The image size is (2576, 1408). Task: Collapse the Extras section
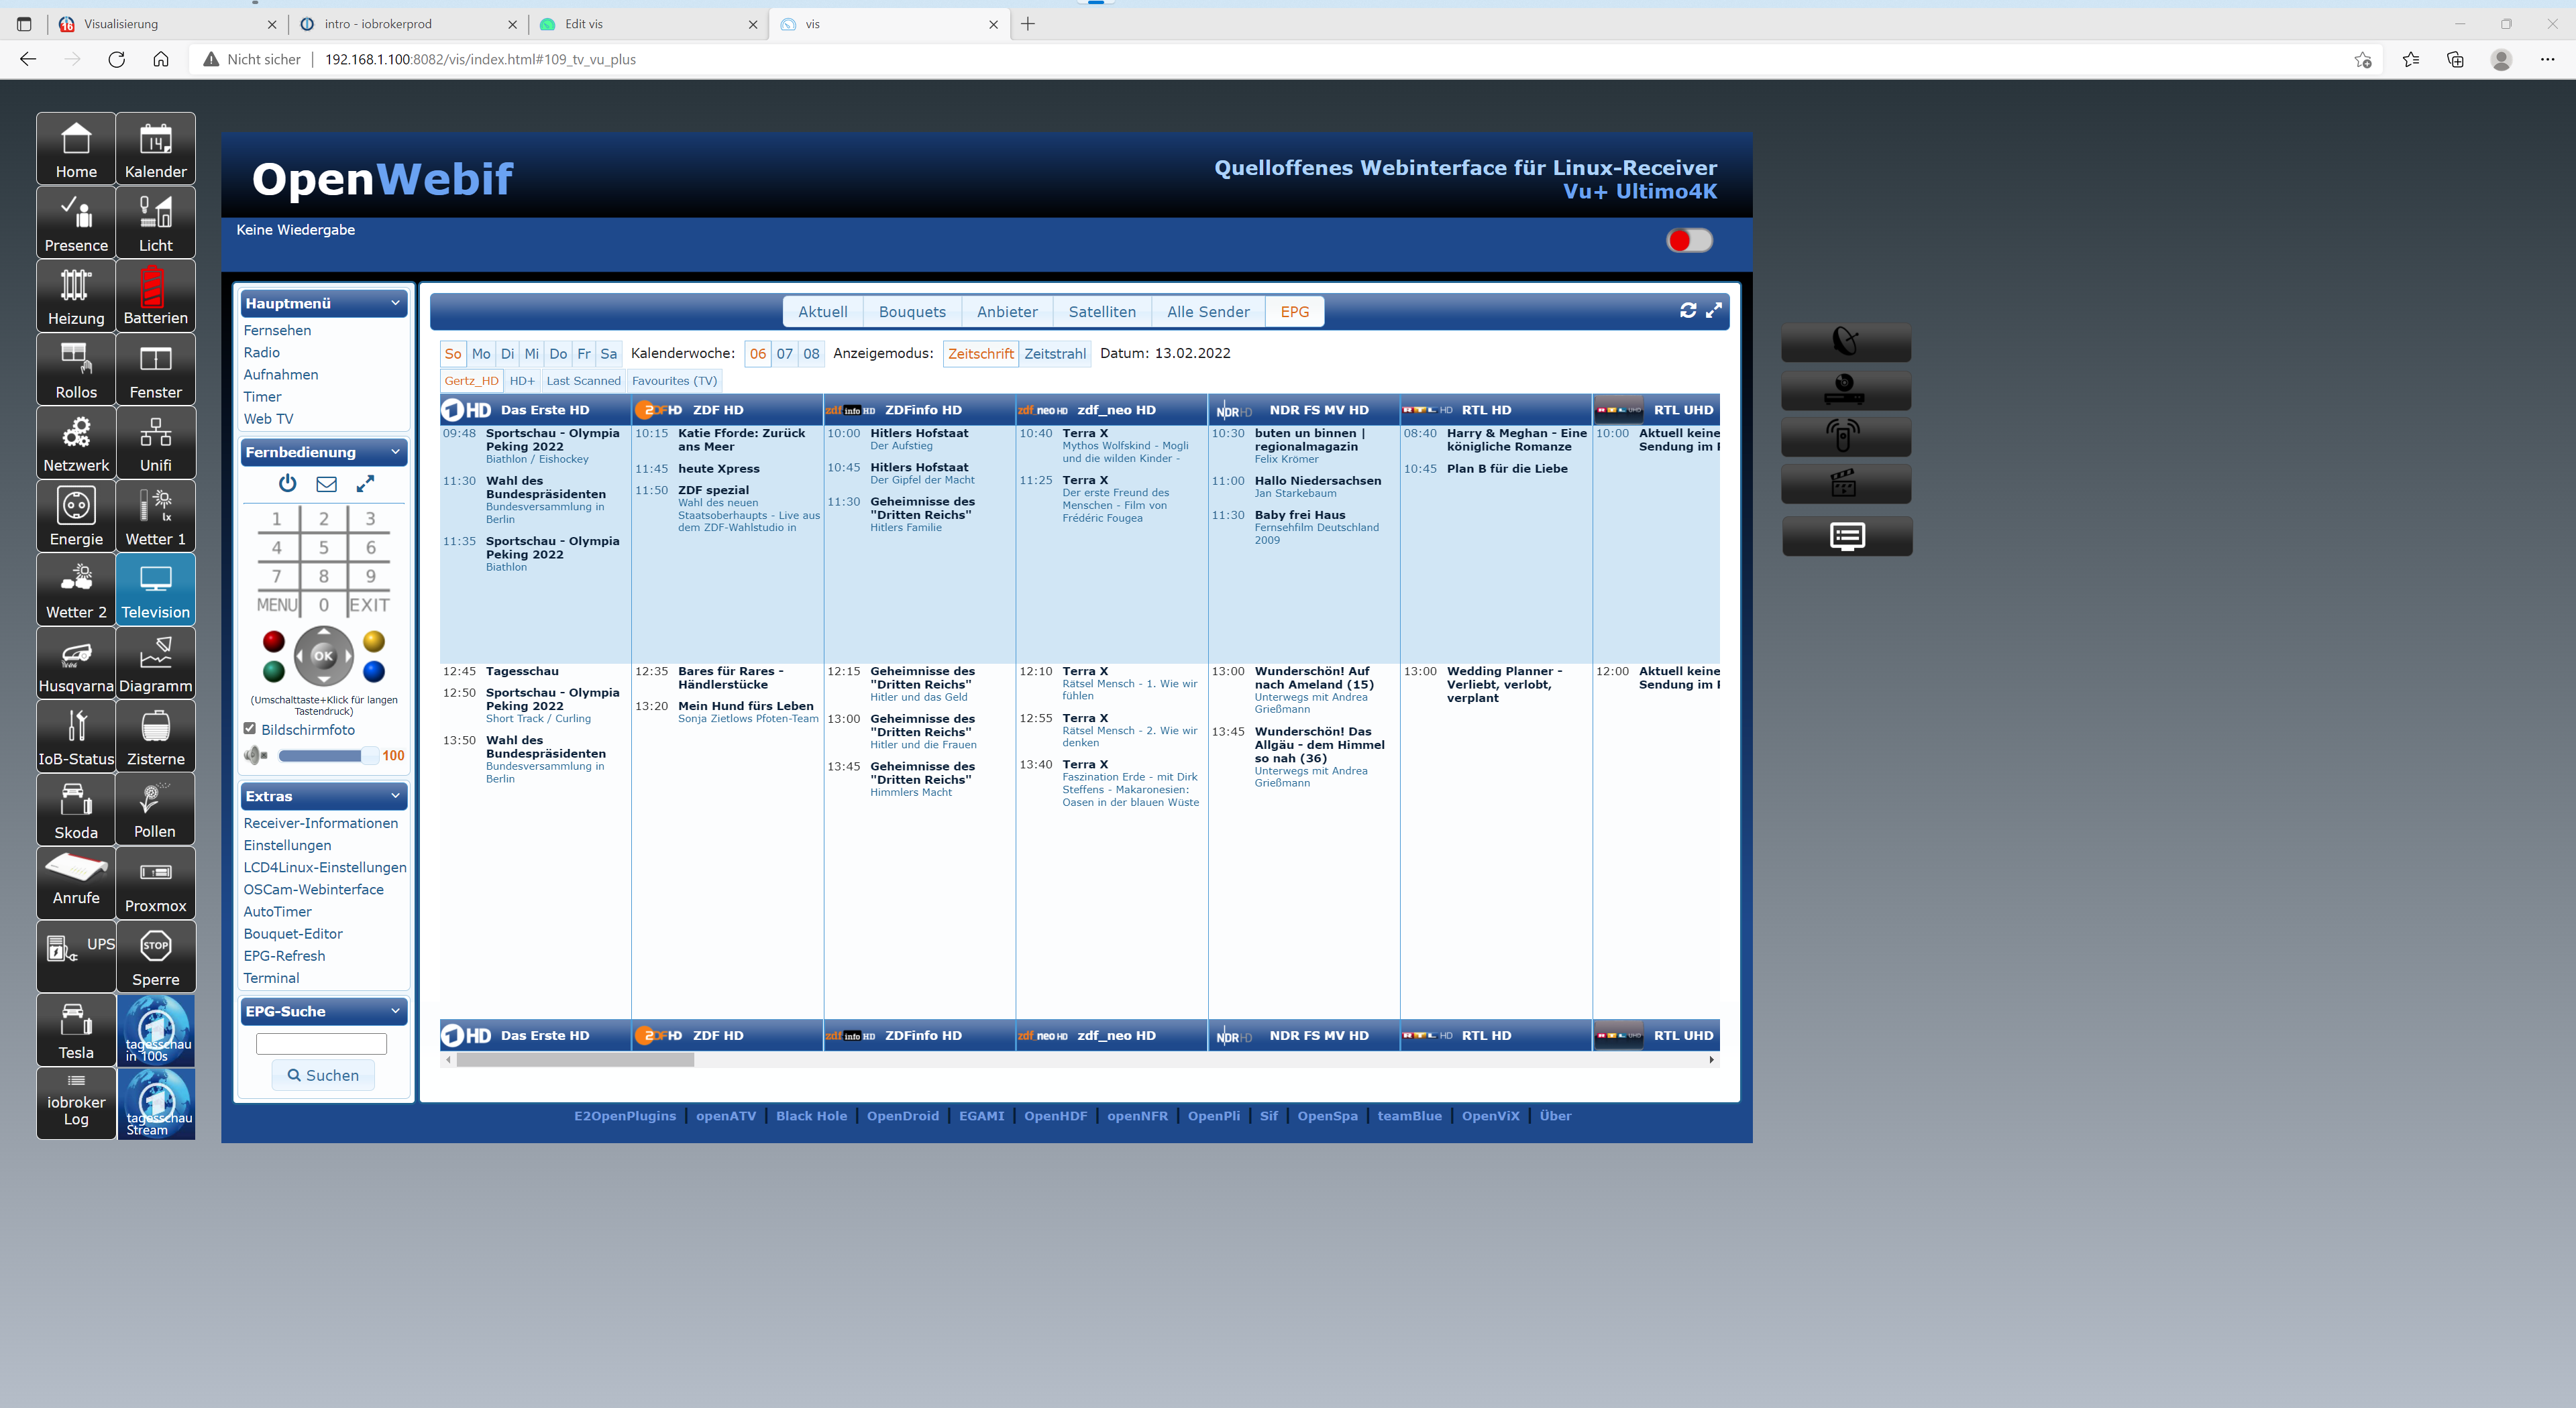(x=395, y=795)
